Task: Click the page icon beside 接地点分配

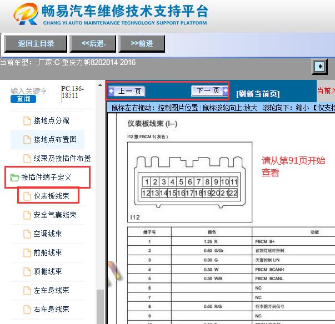Action: pyautogui.click(x=27, y=121)
